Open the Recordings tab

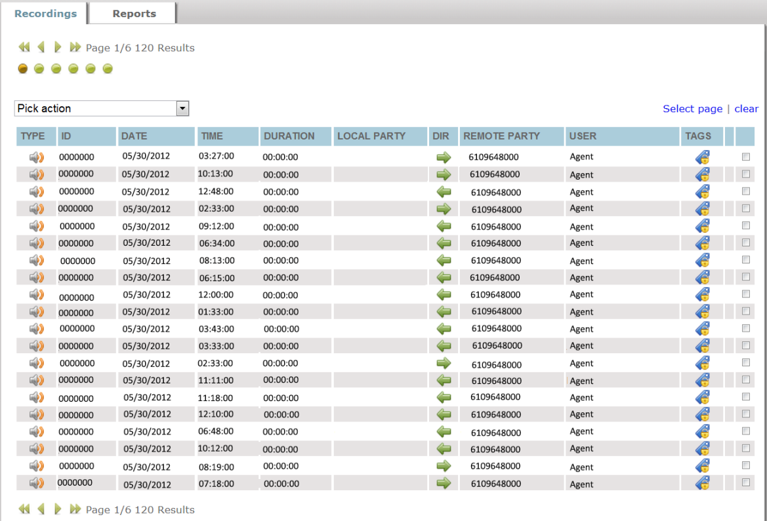point(45,13)
